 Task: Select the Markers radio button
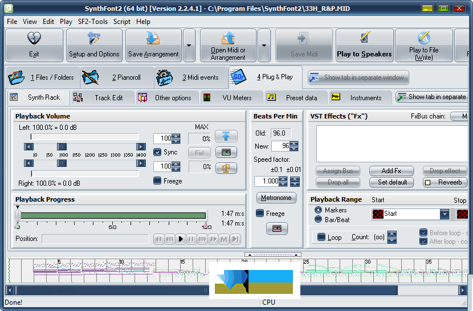point(318,210)
